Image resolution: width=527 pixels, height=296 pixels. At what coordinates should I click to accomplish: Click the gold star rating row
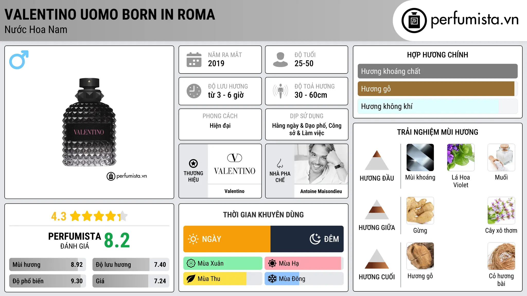coord(99,216)
